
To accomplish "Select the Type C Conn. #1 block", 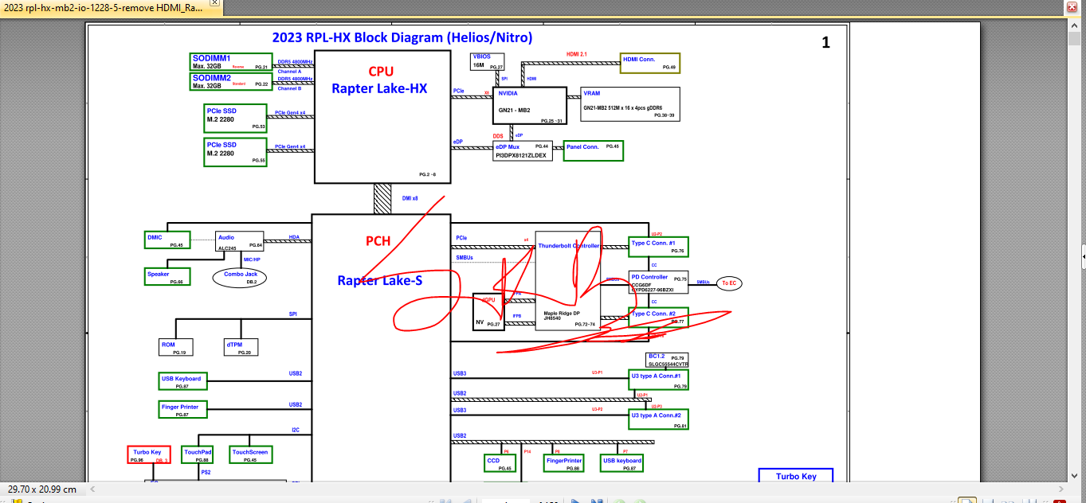I will coord(658,247).
